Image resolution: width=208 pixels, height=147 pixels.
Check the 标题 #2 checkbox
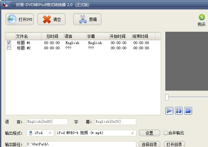pyautogui.click(x=9, y=48)
